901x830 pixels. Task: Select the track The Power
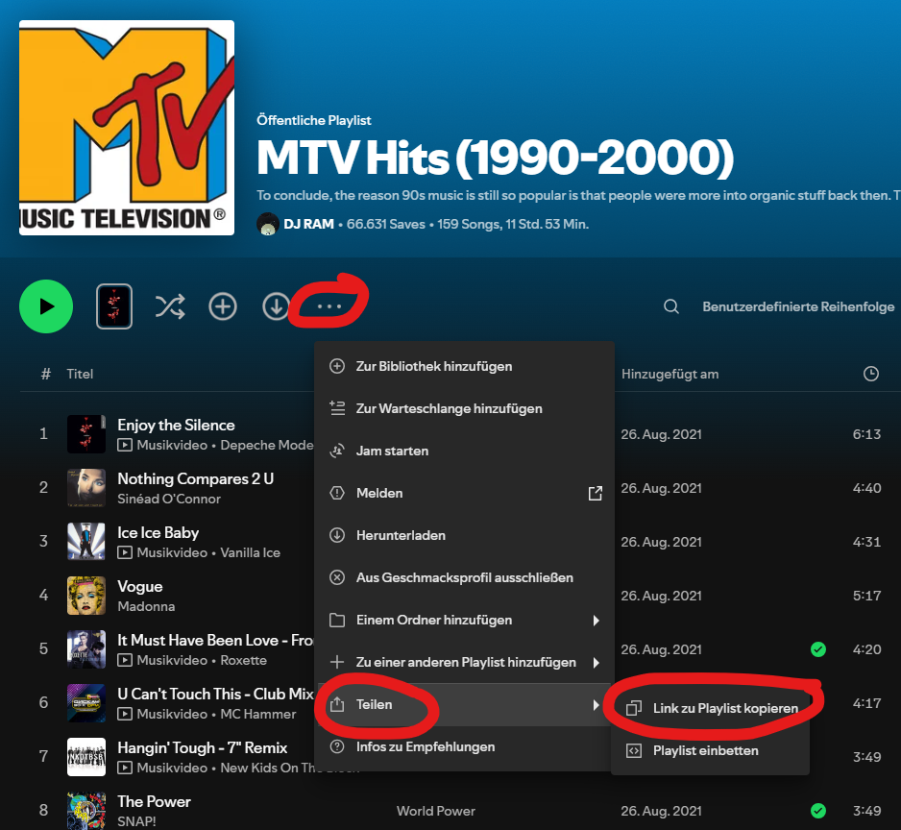coord(154,801)
